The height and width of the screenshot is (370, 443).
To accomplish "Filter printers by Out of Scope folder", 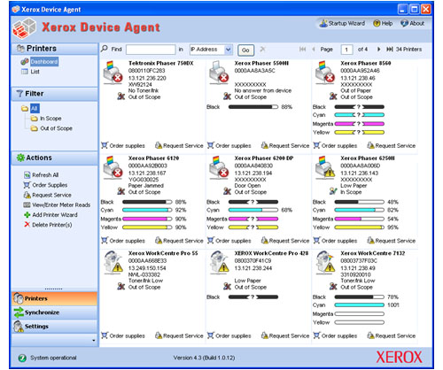I will tap(56, 128).
